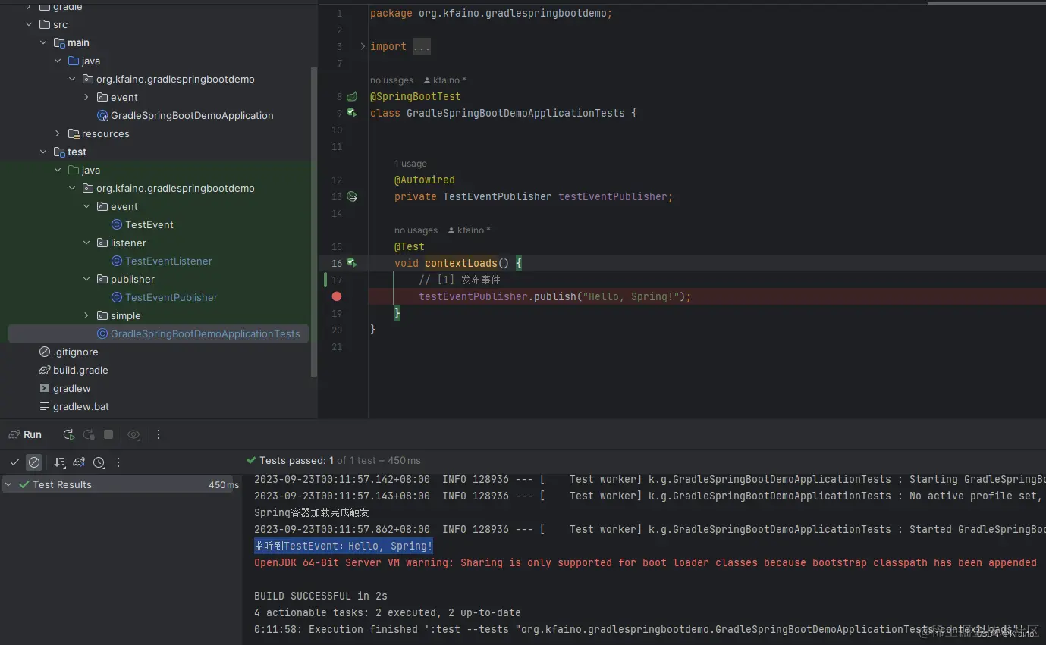This screenshot has height=645, width=1046.
Task: Click the 'no usages' hint above @SpringBootTest
Action: [x=391, y=80]
